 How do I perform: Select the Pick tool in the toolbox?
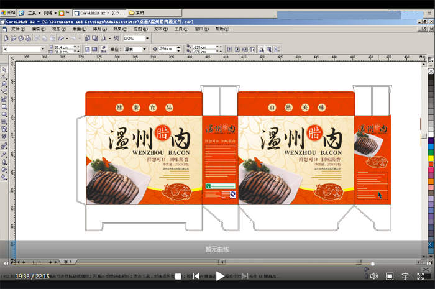(4, 69)
